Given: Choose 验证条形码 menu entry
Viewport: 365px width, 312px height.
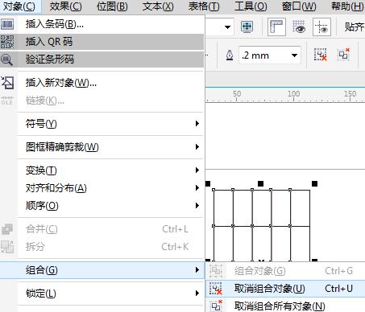Looking at the screenshot, I should point(102,60).
